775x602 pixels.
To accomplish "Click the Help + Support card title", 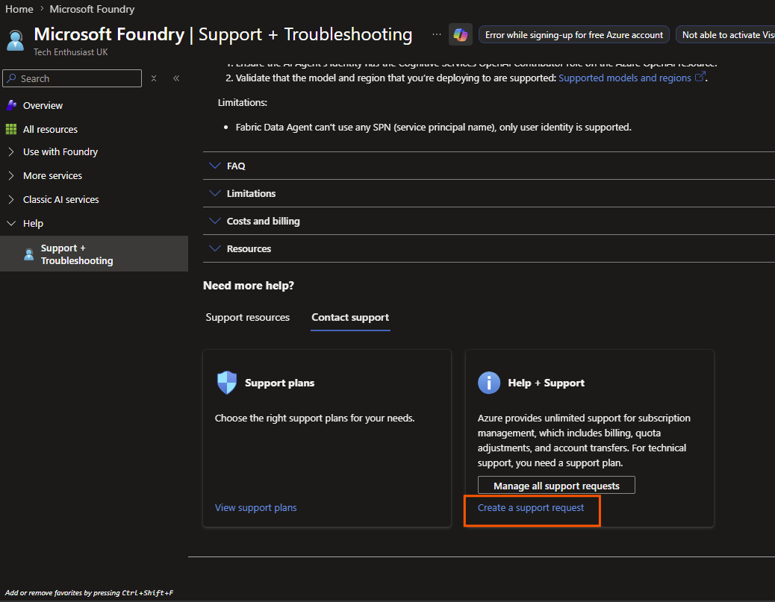I will pyautogui.click(x=546, y=383).
